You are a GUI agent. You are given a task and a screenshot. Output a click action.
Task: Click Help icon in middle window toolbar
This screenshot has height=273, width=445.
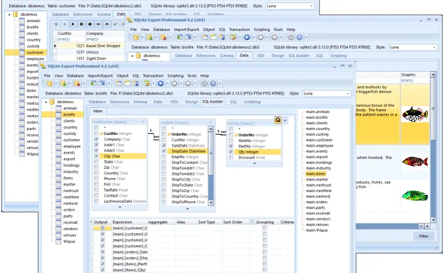tap(299, 37)
